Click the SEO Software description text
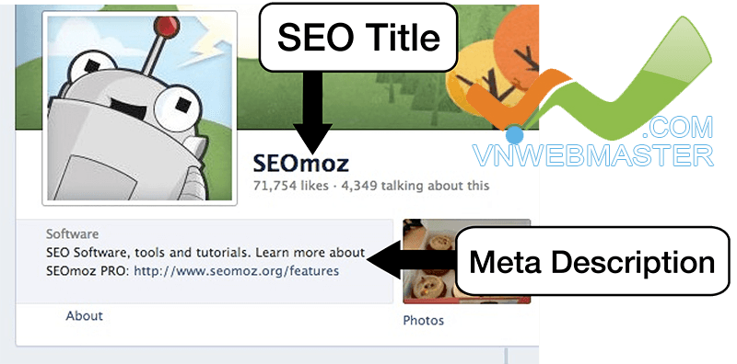This screenshot has height=364, width=737. pyautogui.click(x=205, y=253)
